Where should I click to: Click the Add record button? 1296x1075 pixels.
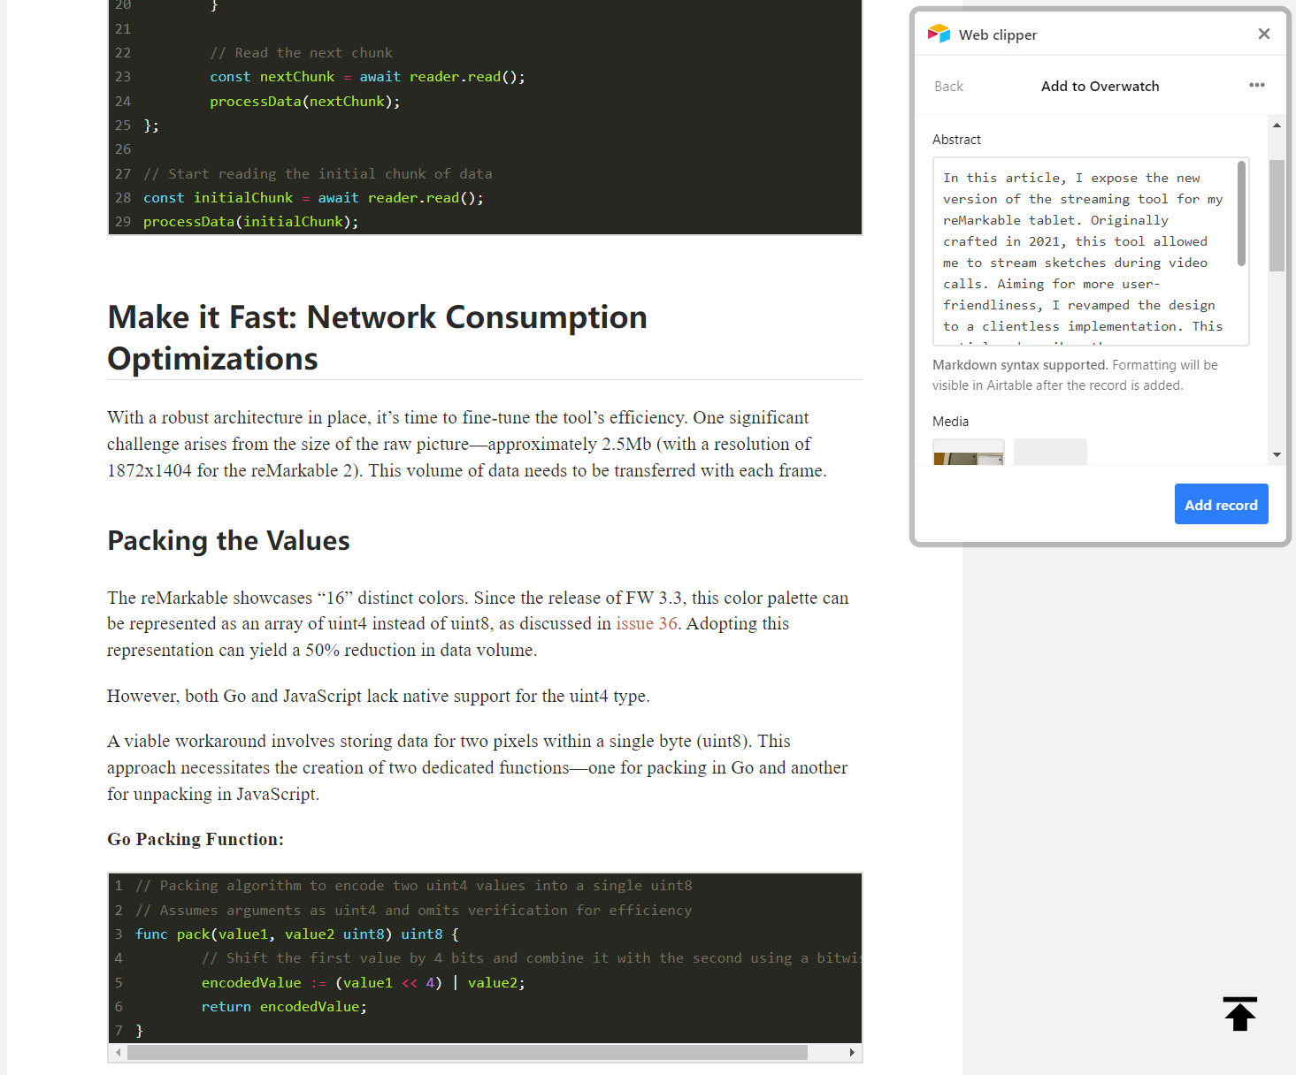pos(1221,504)
